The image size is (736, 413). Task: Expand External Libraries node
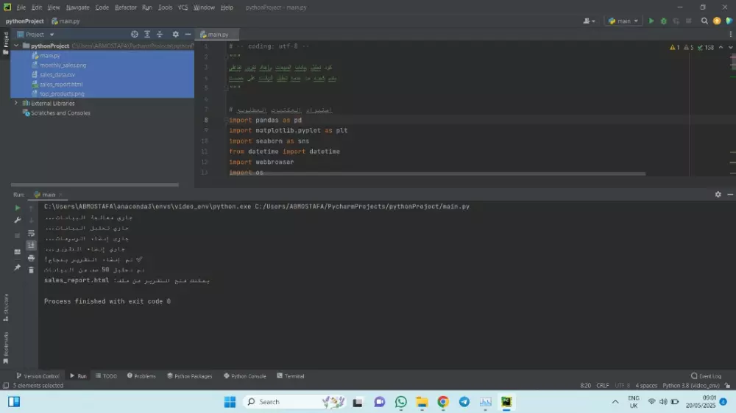(16, 103)
